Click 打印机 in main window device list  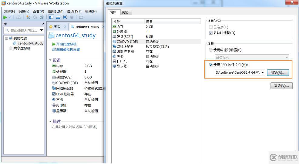coord(61,105)
